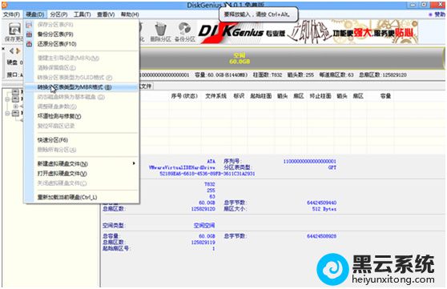Click the DiskGenius 专业版 banner
Image resolution: width=447 pixels, height=289 pixels.
(308, 32)
